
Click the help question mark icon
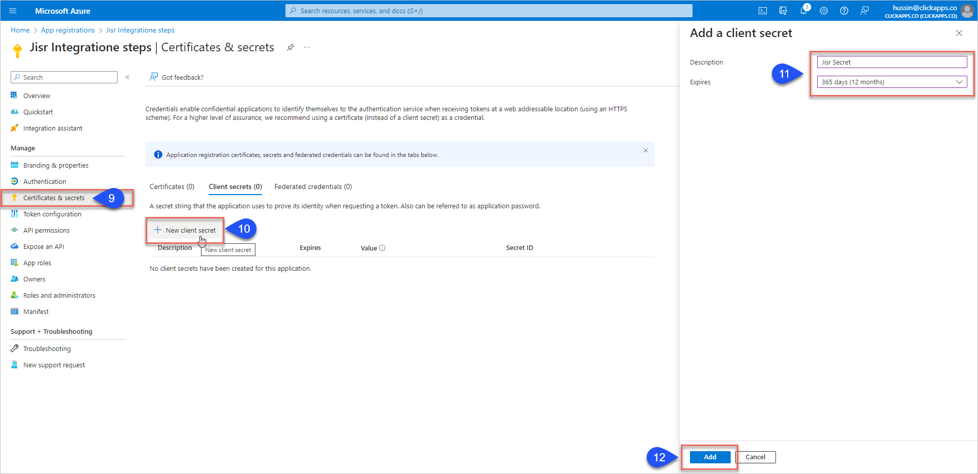(844, 11)
